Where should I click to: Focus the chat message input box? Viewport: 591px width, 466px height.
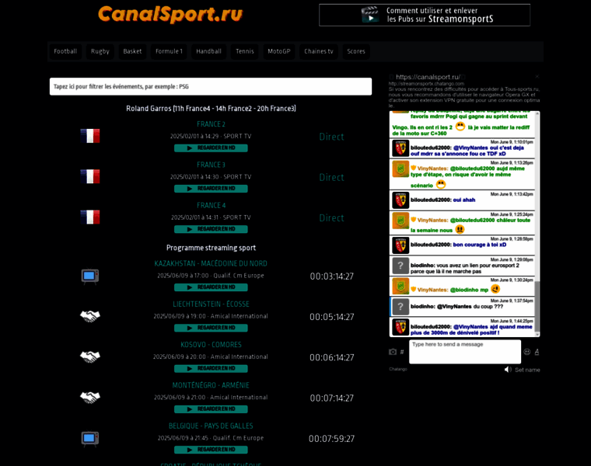(465, 352)
